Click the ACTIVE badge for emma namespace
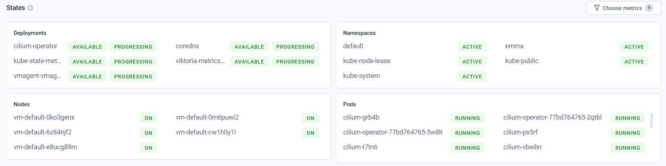 (634, 47)
